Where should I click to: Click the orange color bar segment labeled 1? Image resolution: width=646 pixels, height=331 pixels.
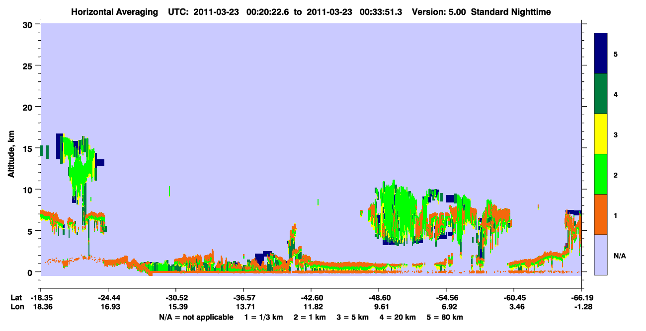tap(601, 214)
